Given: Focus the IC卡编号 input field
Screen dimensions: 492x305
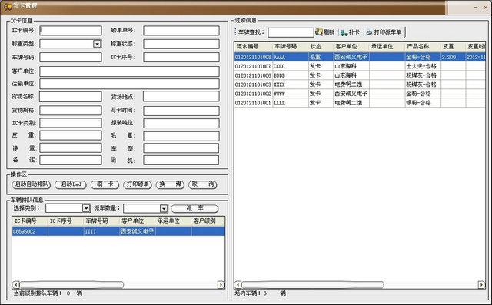Looking at the screenshot, I should click(71, 31).
